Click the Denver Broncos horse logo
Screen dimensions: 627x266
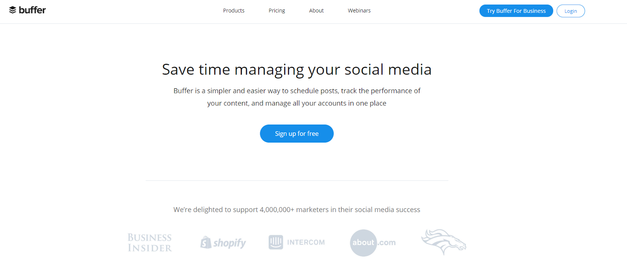(444, 242)
